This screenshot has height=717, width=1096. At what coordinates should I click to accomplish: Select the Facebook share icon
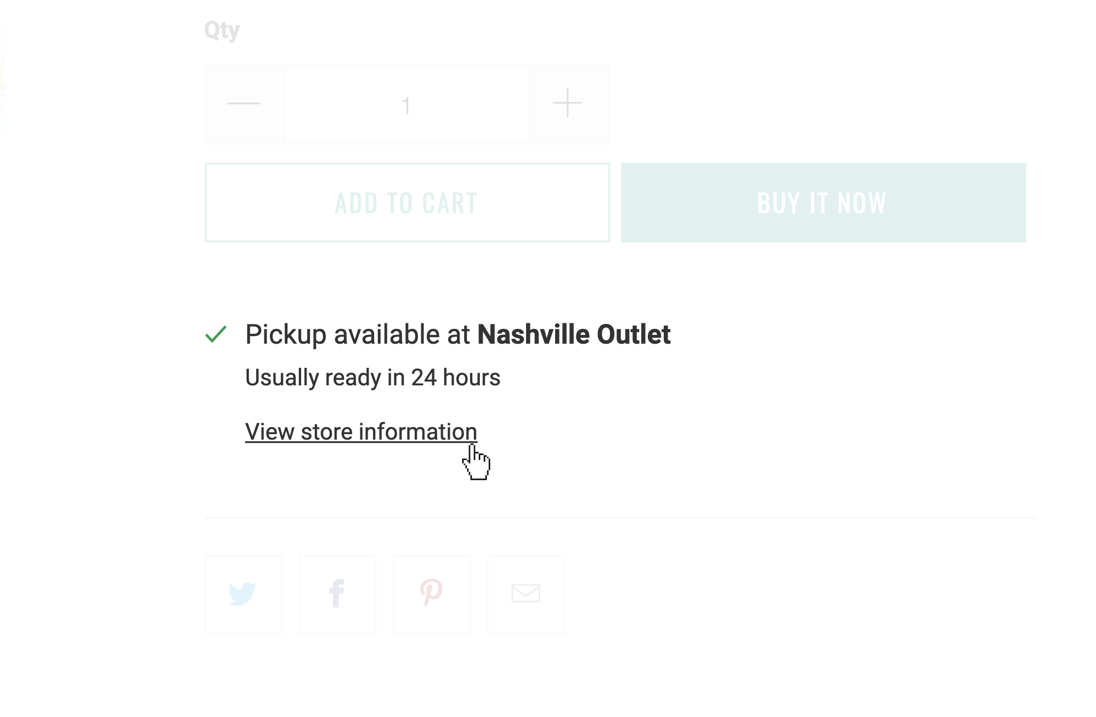(x=337, y=593)
